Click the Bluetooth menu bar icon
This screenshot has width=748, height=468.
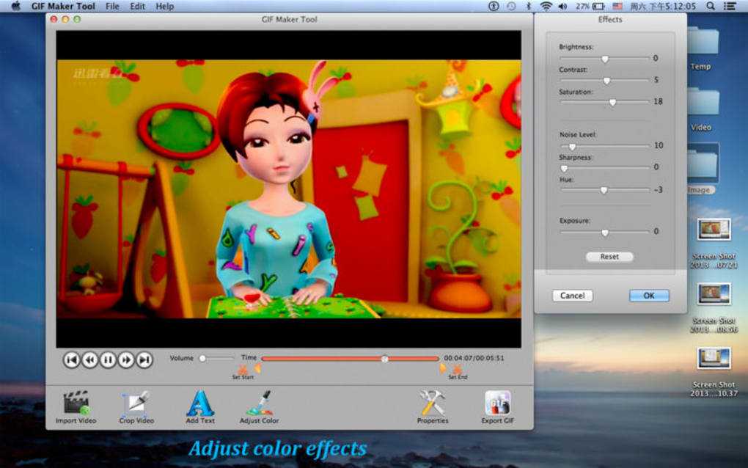pos(529,6)
